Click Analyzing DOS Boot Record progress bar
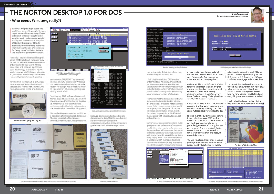Screen dimensions: 274x194 180,56
